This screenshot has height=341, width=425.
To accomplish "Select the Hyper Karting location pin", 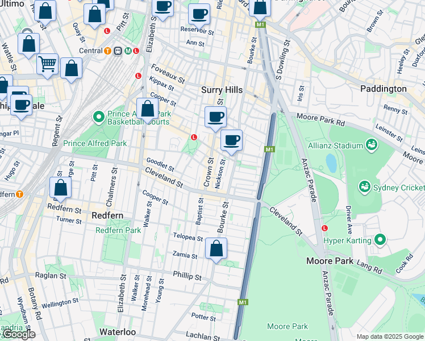I will click(x=381, y=240).
